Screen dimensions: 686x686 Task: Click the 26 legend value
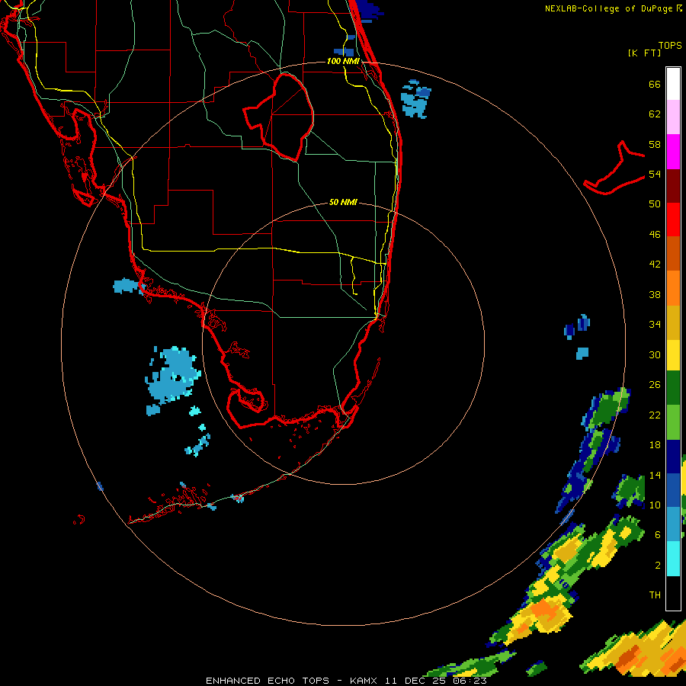pyautogui.click(x=655, y=385)
